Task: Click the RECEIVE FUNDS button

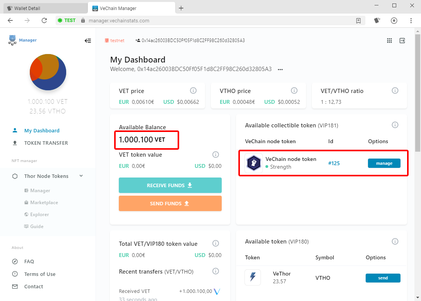Action: (170, 185)
